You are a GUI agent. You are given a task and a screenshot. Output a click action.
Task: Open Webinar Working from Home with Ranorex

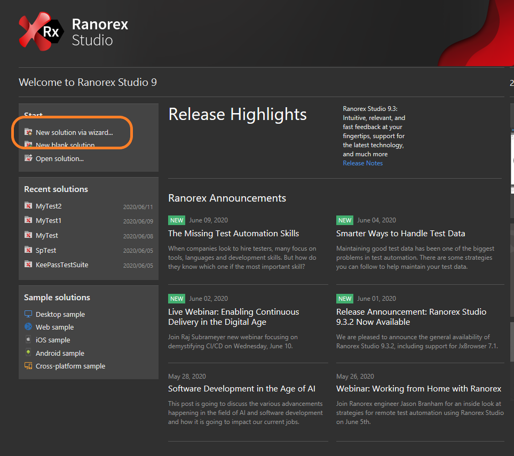point(418,388)
